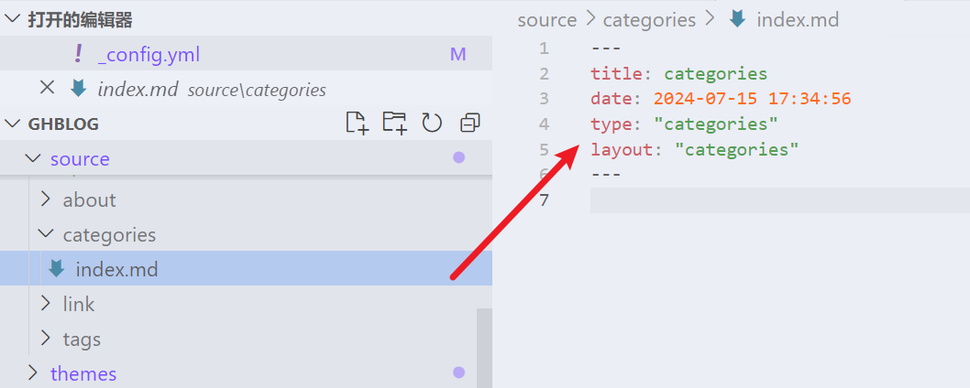970x388 pixels.
Task: Click the markdown icon next to index.md in tree
Action: [x=57, y=269]
